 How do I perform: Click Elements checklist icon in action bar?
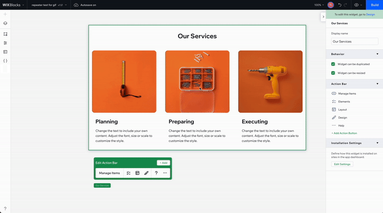(128, 173)
